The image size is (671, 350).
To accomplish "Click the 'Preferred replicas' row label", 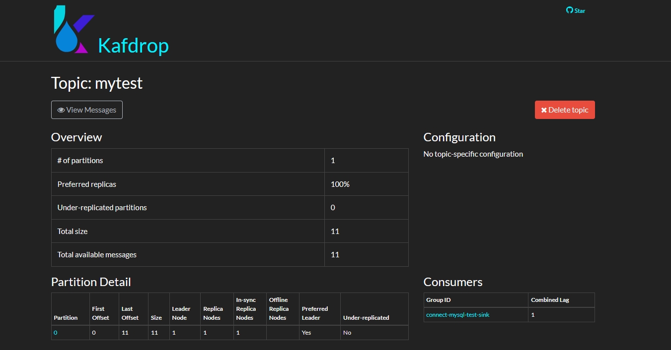I will (87, 184).
